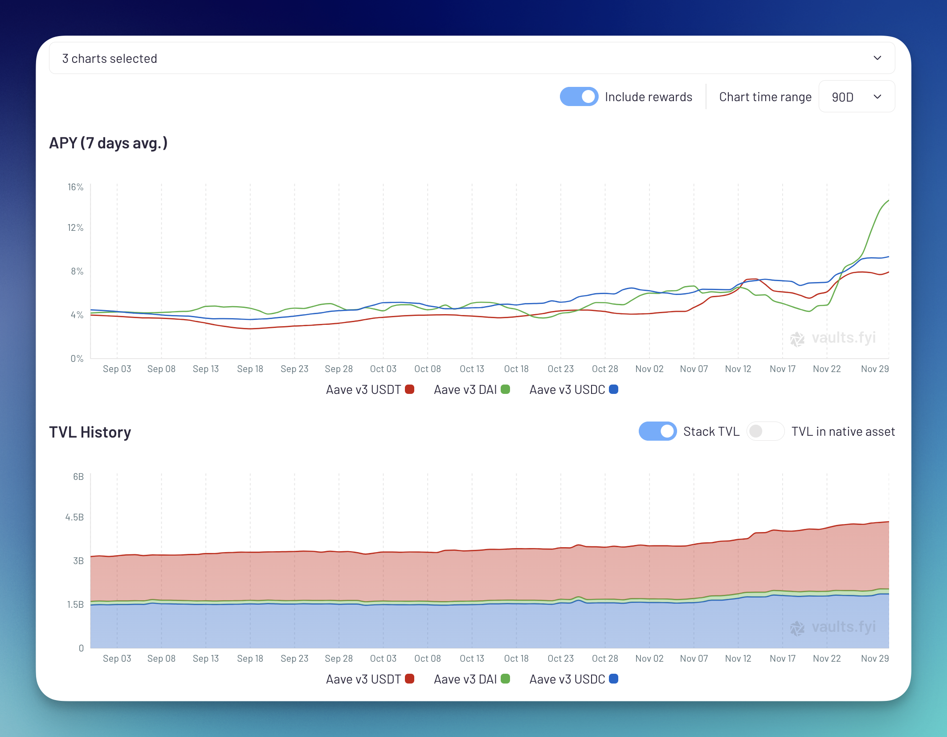Click Aave v3 DAI legend in TVL chart

pyautogui.click(x=472, y=679)
